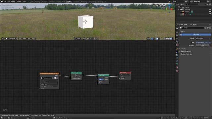
Task: Open the Particles properties tab
Action: [177, 55]
